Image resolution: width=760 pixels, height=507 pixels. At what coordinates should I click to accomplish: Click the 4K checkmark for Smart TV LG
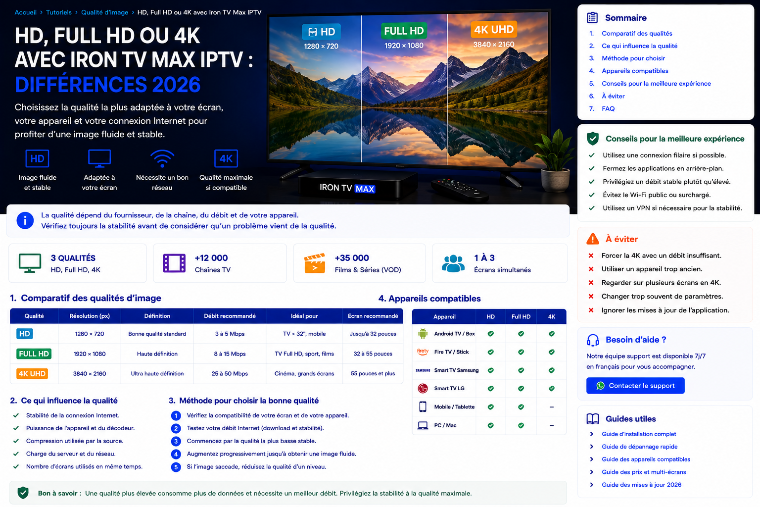pyautogui.click(x=551, y=389)
